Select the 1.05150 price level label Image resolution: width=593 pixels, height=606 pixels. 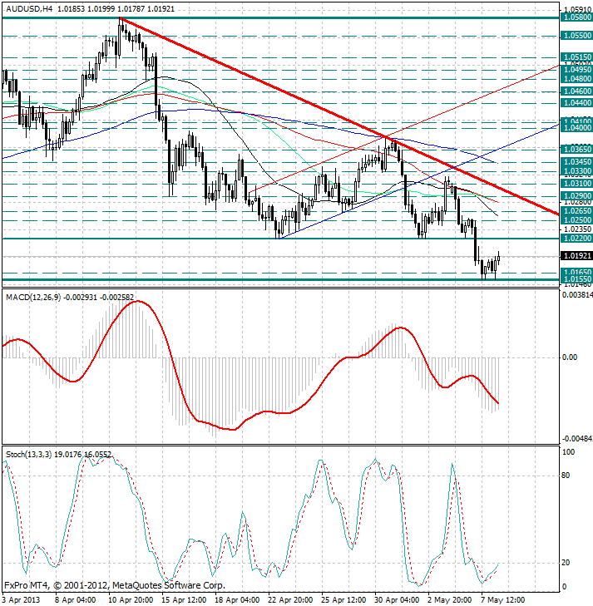point(576,57)
